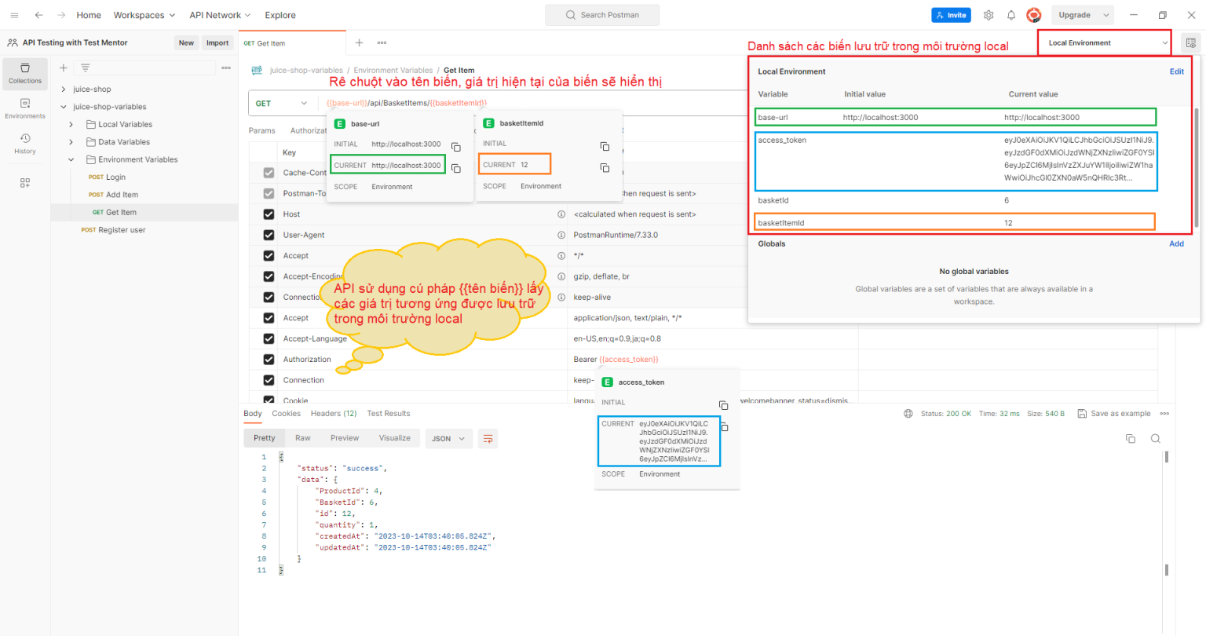The height and width of the screenshot is (636, 1206).
Task: Open a new request tab with the plus icon
Action: 360,43
